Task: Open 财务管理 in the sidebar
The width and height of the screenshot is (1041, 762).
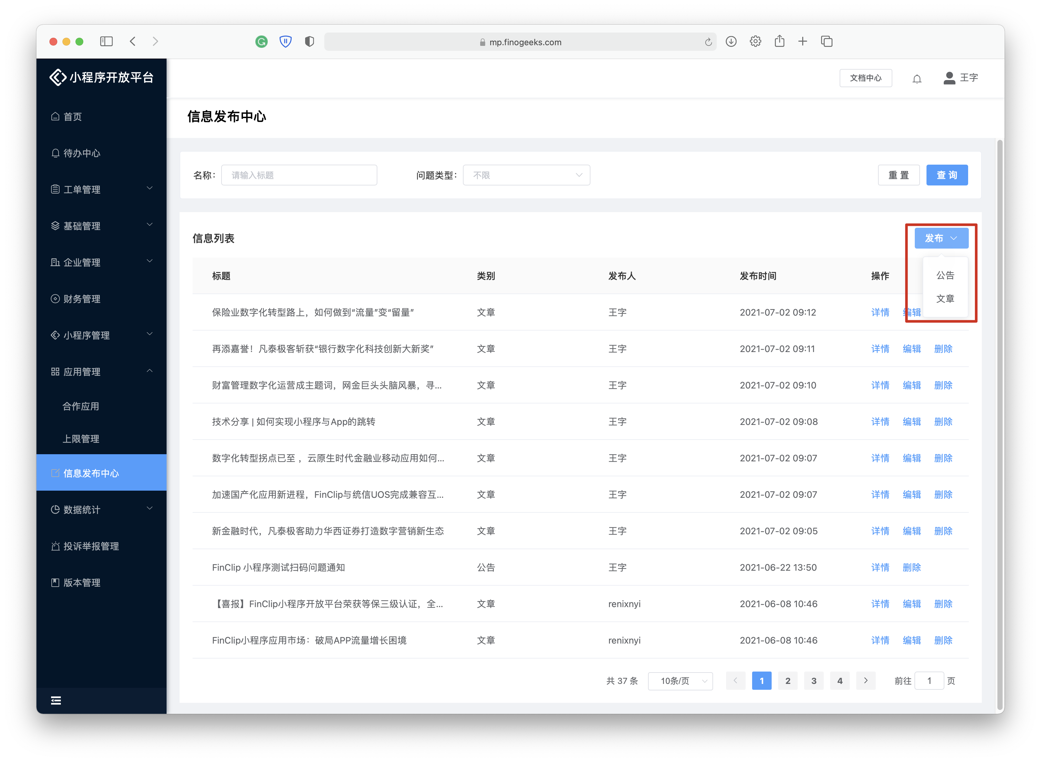Action: [x=101, y=299]
